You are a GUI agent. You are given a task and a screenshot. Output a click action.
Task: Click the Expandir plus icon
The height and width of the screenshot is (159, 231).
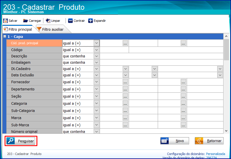(91, 21)
